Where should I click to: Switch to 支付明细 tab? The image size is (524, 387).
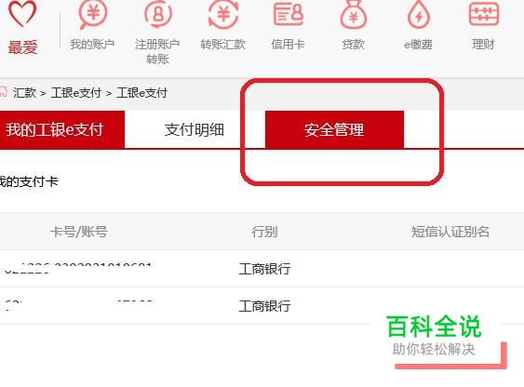195,129
